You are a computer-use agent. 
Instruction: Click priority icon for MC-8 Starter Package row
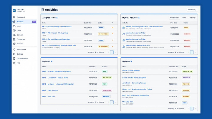point(112,28)
